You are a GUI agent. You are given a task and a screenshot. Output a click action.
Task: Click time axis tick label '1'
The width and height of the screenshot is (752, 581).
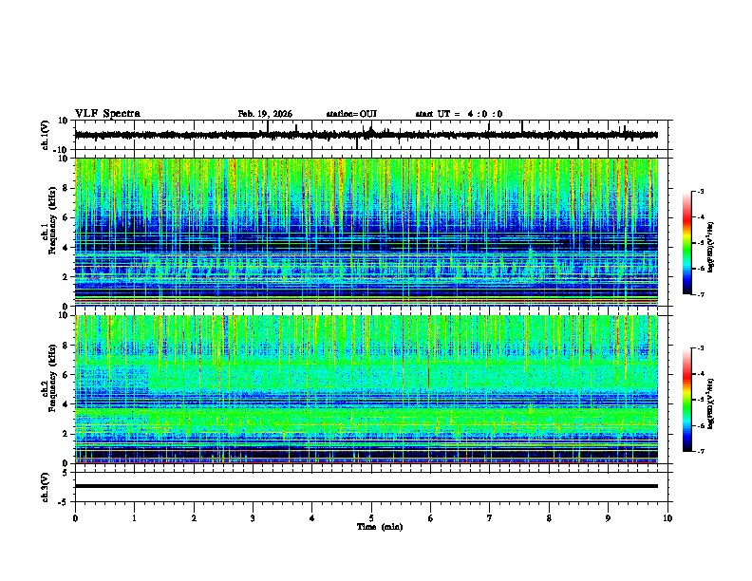point(134,518)
